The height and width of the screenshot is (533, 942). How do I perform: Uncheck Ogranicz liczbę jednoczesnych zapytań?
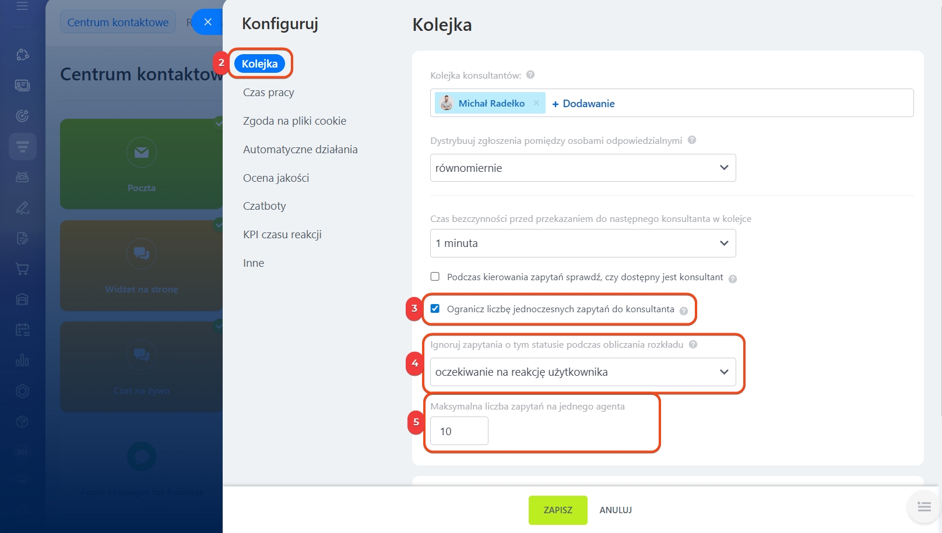pyautogui.click(x=435, y=309)
